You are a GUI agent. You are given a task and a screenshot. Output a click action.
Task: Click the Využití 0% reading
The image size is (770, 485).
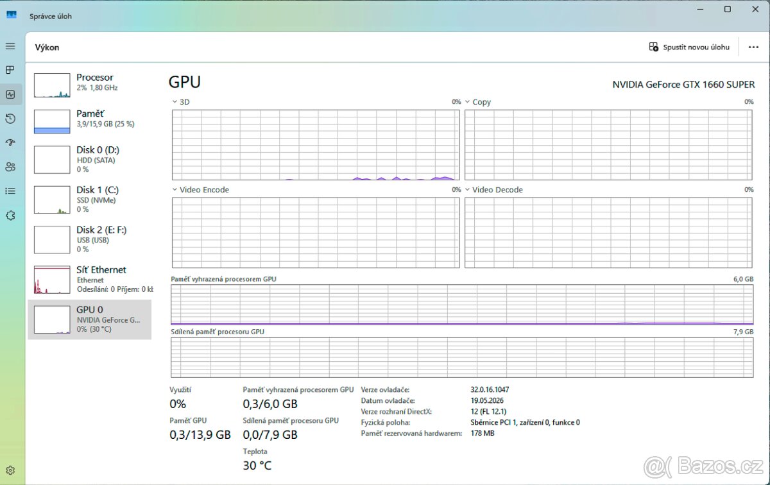pyautogui.click(x=180, y=398)
